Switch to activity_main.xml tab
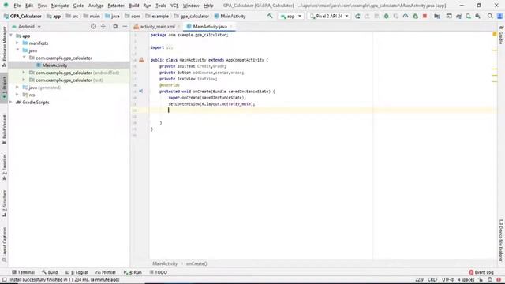The height and width of the screenshot is (284, 505). pyautogui.click(x=157, y=26)
